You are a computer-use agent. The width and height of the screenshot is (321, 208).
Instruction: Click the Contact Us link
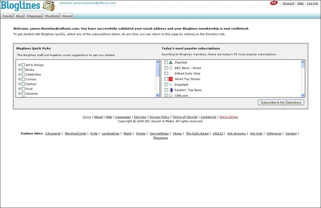click(x=208, y=117)
